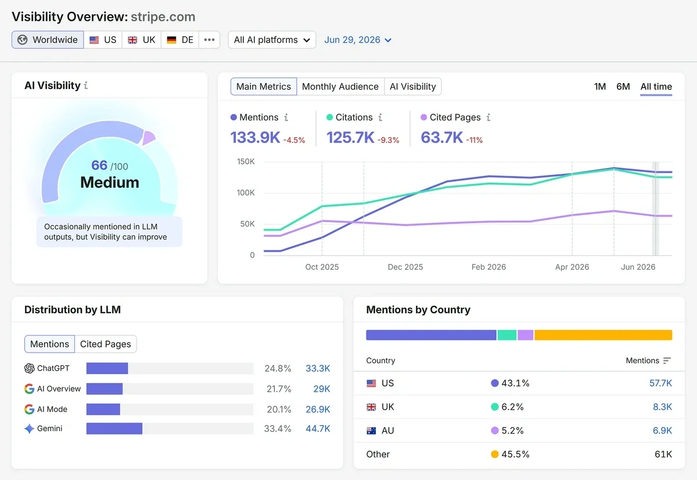
Task: Click the visibility can improve note
Action: coord(110,232)
